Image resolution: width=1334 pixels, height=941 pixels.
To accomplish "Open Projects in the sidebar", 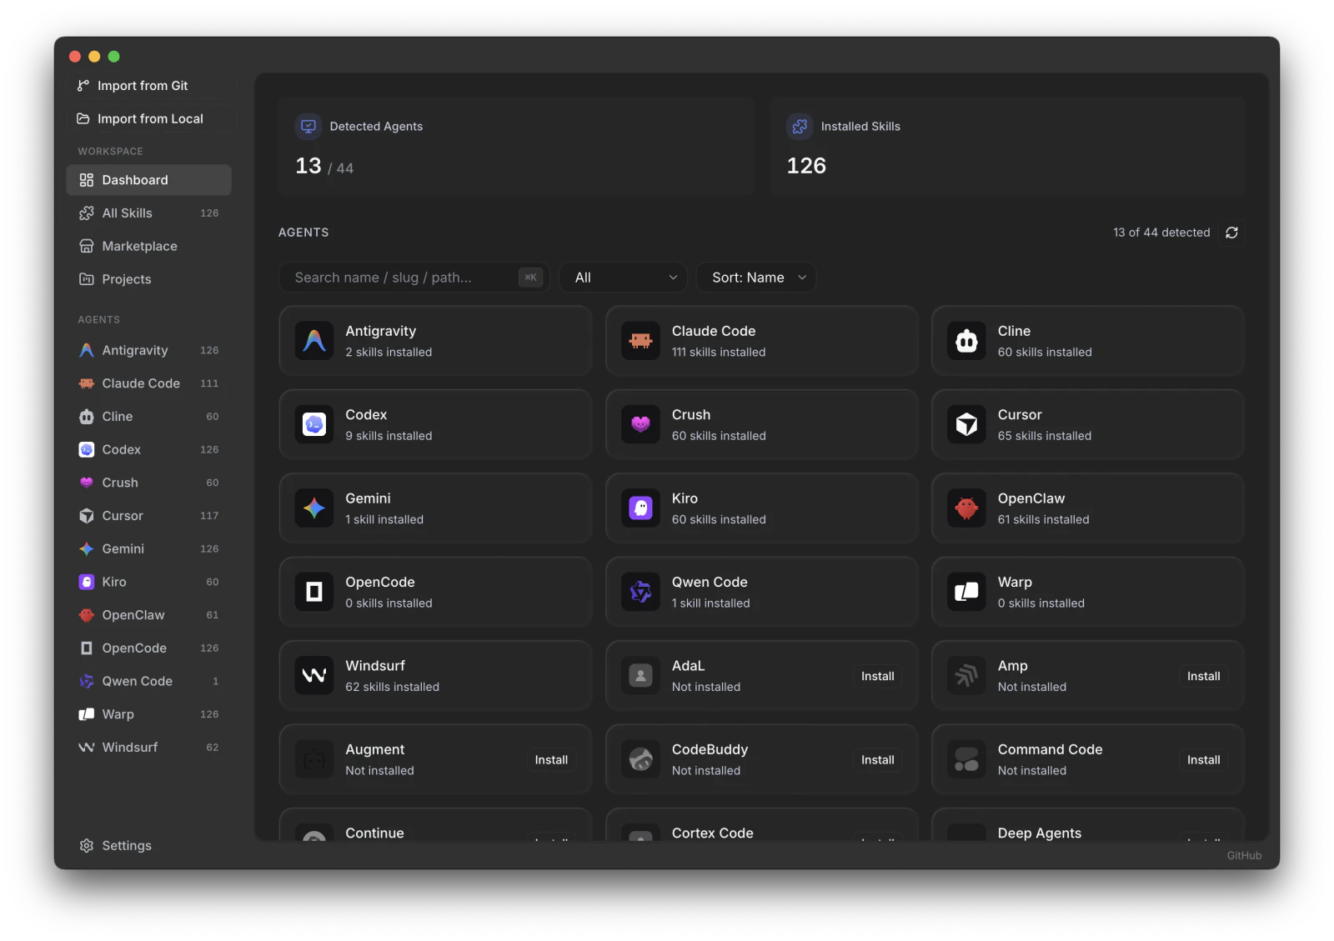I will [148, 279].
